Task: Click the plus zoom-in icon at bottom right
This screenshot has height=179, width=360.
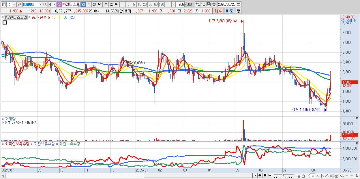Action: pyautogui.click(x=352, y=176)
